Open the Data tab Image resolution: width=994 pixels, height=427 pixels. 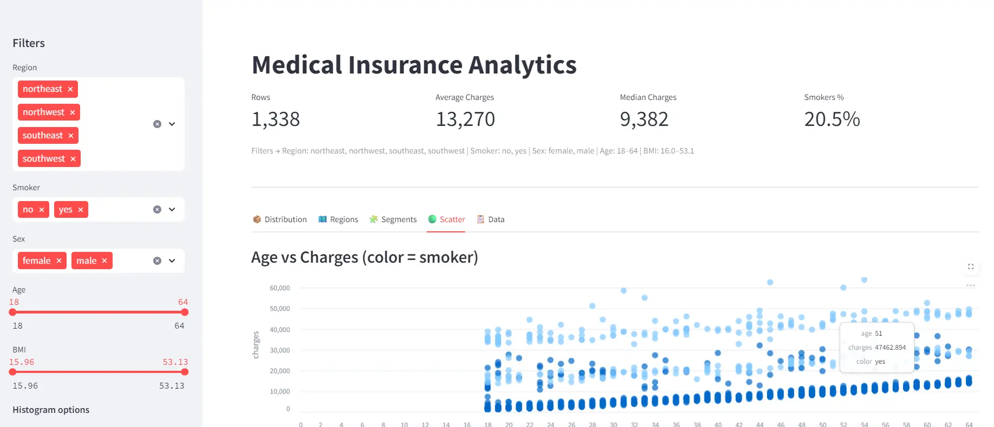click(x=496, y=219)
